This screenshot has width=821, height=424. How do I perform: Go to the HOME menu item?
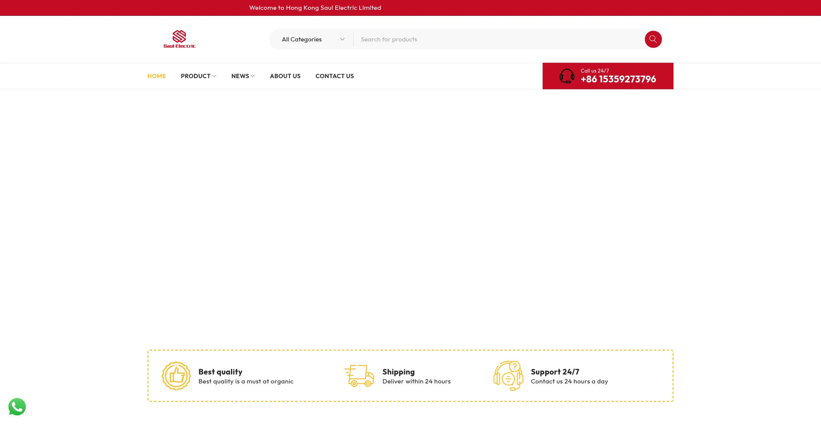(x=157, y=76)
